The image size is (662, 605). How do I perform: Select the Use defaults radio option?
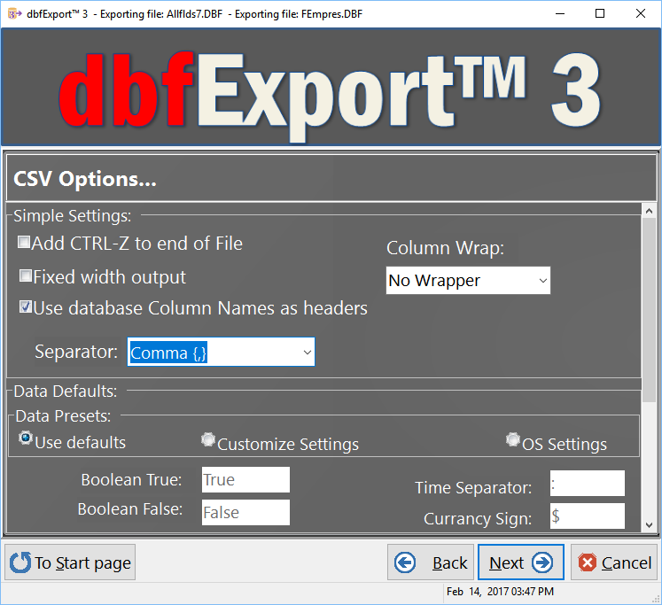[26, 438]
